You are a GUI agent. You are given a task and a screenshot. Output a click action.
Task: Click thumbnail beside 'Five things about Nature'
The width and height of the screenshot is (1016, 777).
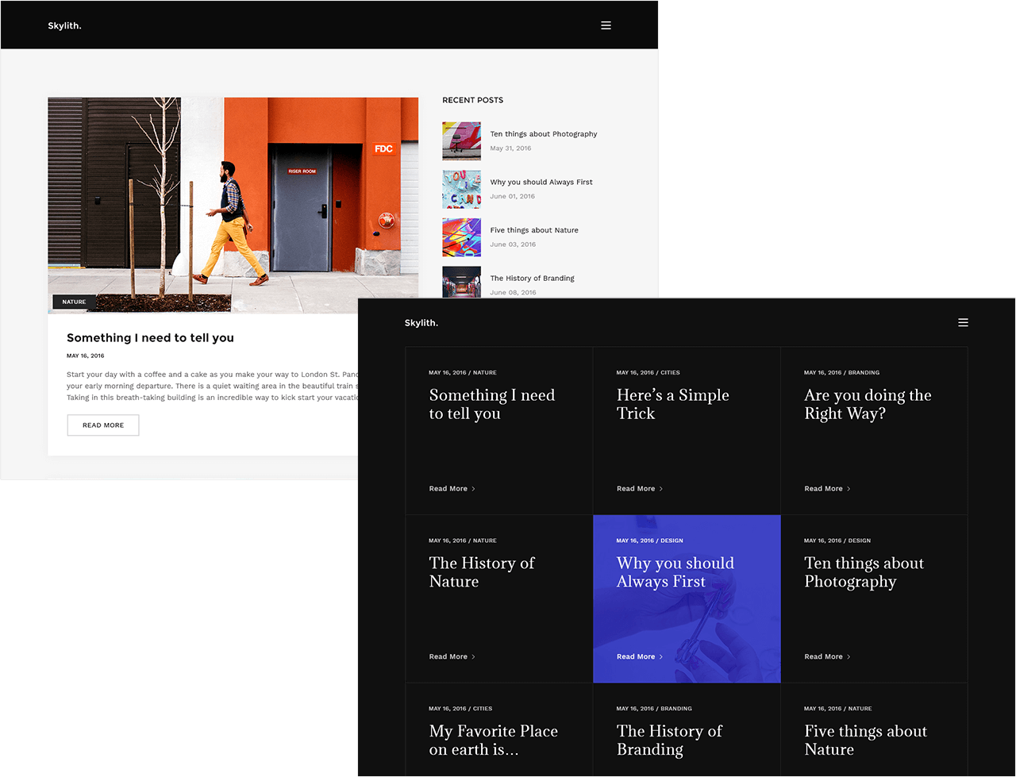(x=461, y=237)
